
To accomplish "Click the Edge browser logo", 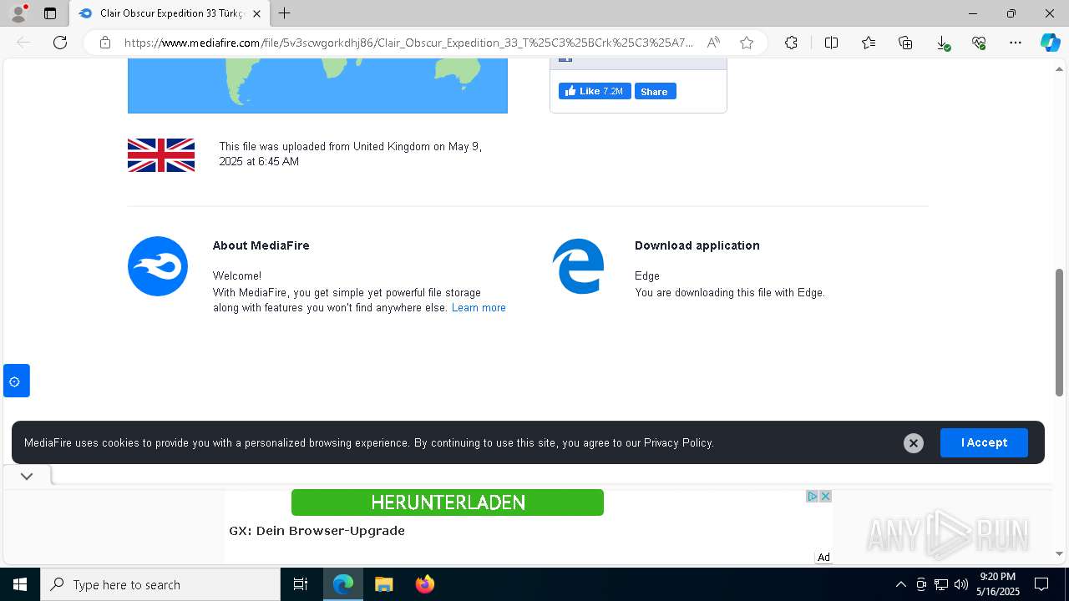I will (x=579, y=266).
